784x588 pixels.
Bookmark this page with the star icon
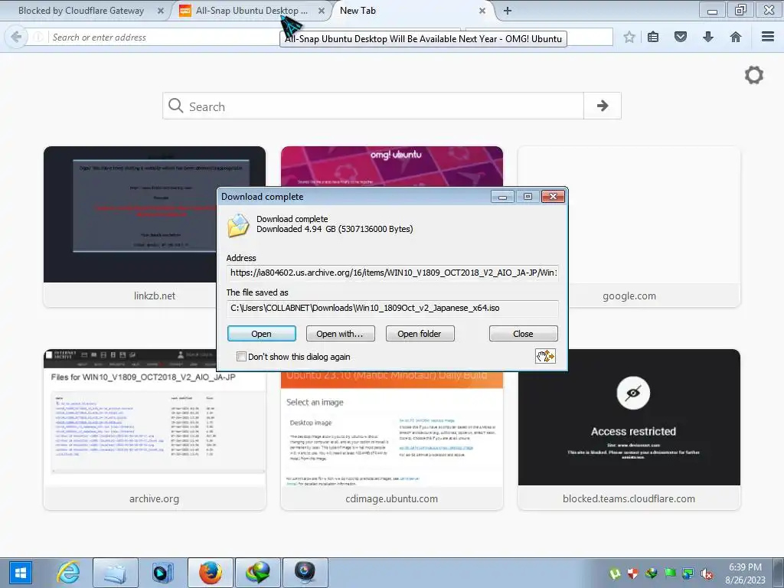(x=629, y=37)
